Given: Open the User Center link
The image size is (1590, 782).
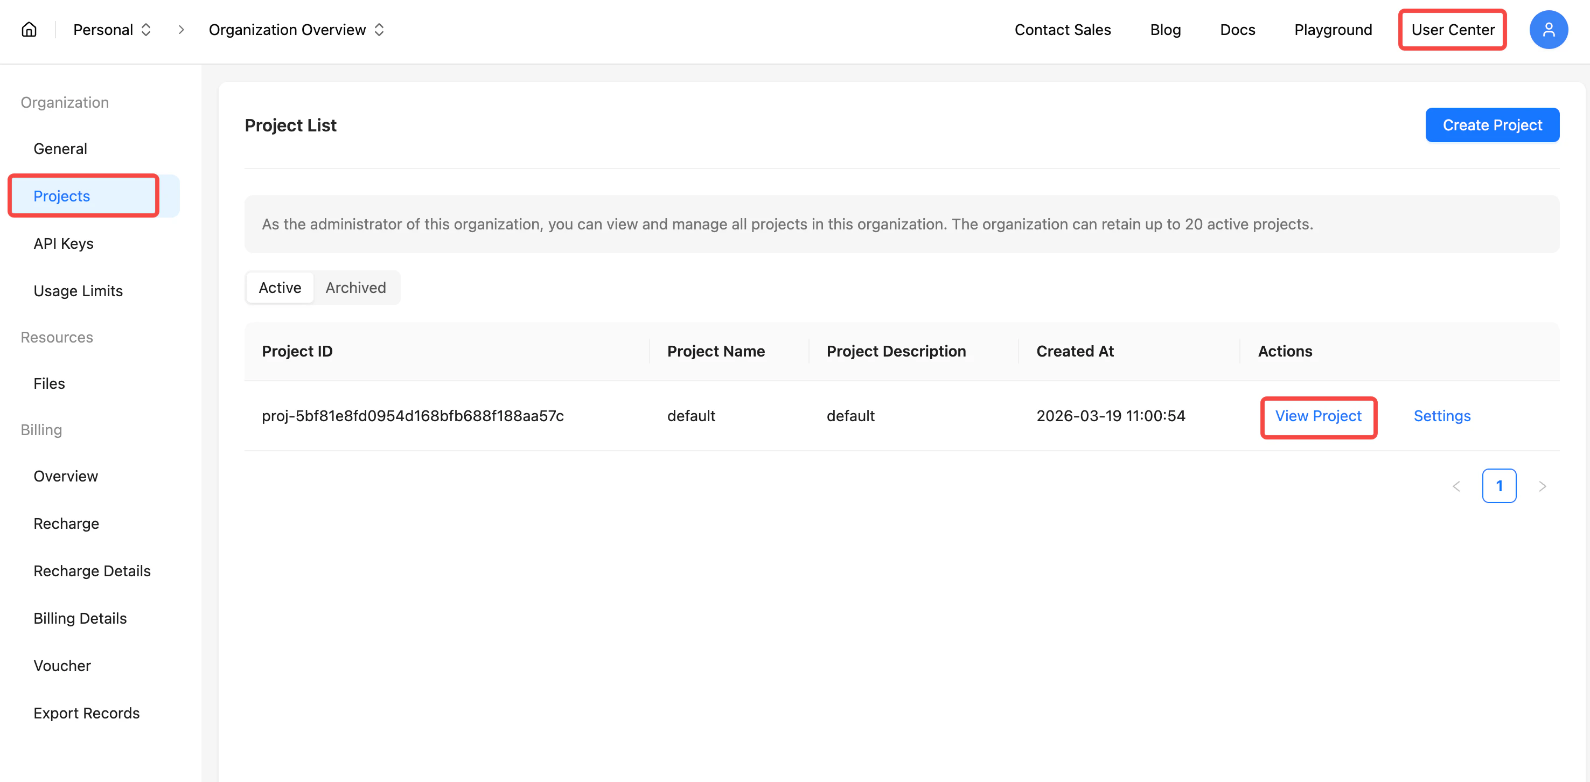Looking at the screenshot, I should point(1452,30).
